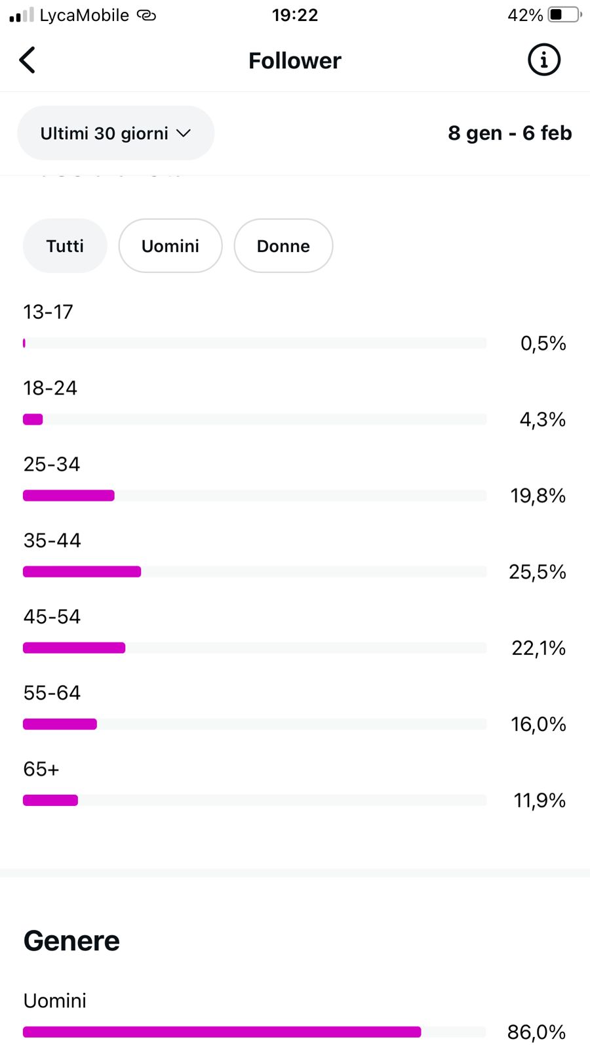The width and height of the screenshot is (590, 1050).
Task: Open the Ultimi 30 giorni dropdown
Action: (x=105, y=133)
